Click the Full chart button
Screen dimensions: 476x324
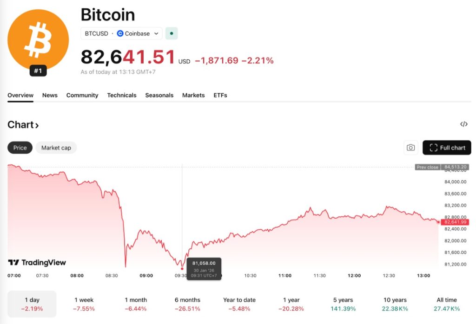[x=447, y=147]
